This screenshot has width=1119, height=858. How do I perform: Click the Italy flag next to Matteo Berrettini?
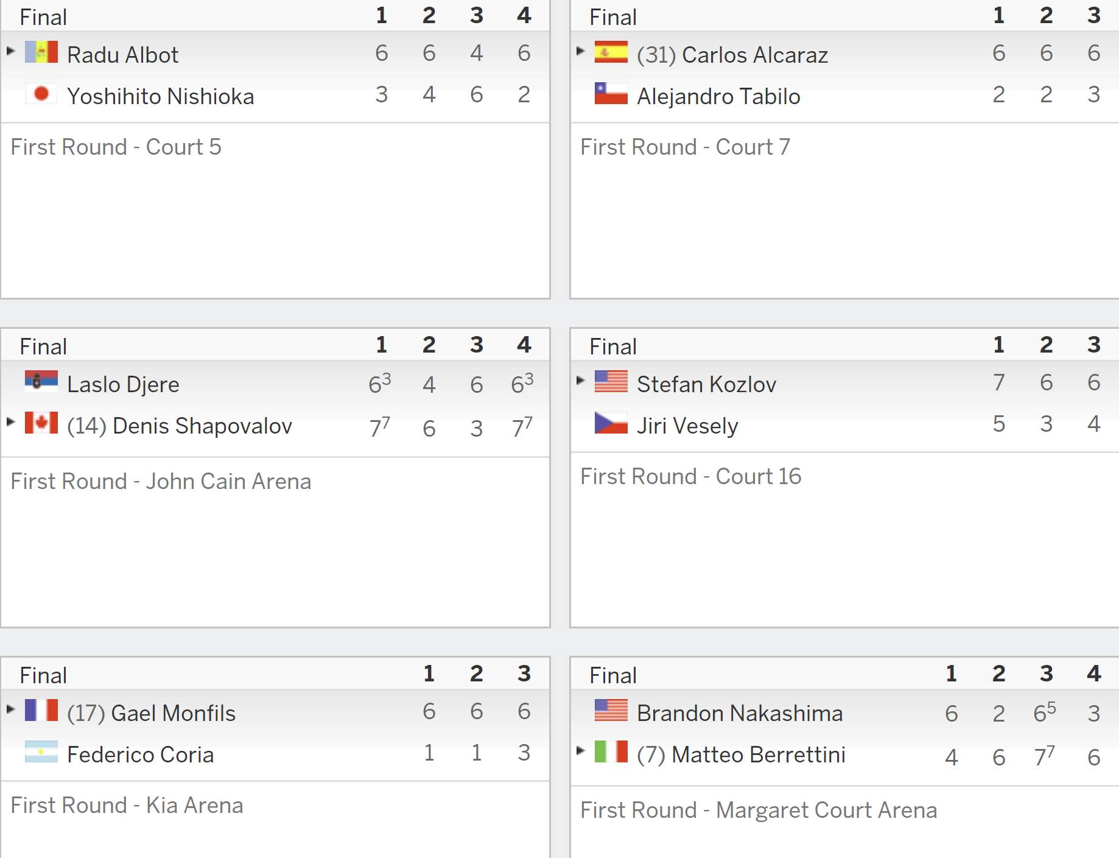coord(611,752)
